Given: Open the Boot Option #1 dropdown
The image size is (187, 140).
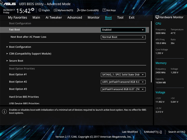Looking at the screenshot, I should (x=123, y=75).
